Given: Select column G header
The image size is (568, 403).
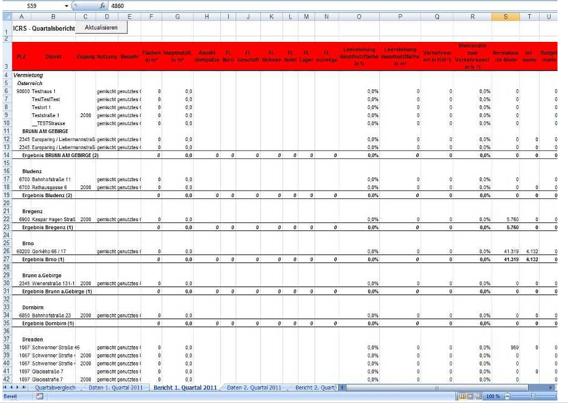Looking at the screenshot, I should click(x=178, y=17).
